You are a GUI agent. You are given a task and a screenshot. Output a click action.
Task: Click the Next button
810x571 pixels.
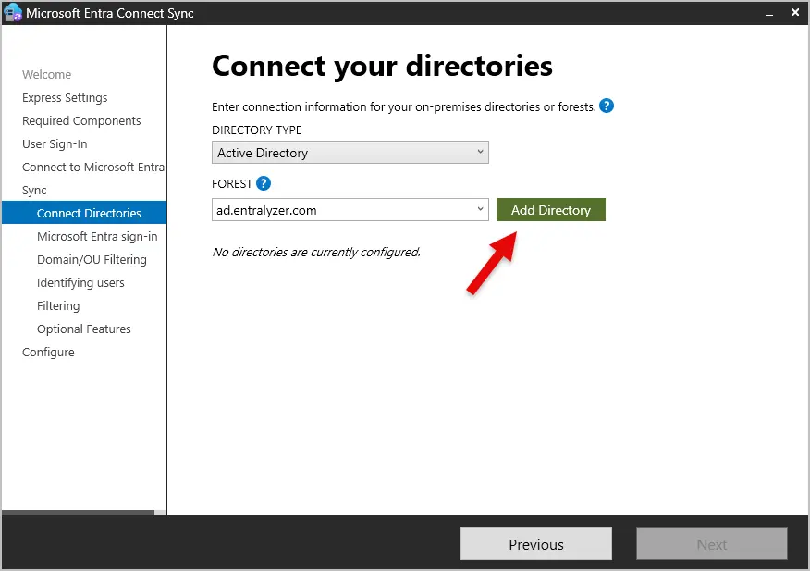coord(711,544)
